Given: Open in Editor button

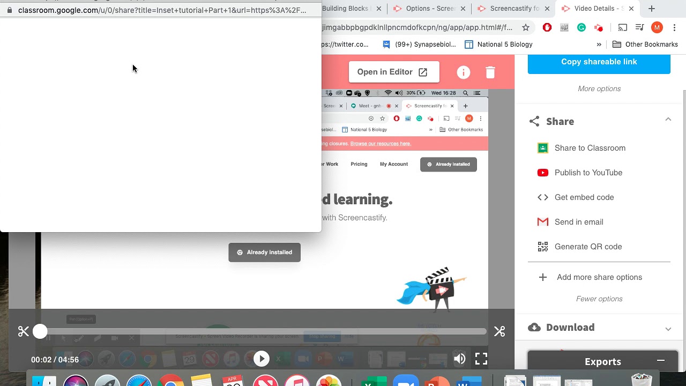Looking at the screenshot, I should [x=394, y=72].
